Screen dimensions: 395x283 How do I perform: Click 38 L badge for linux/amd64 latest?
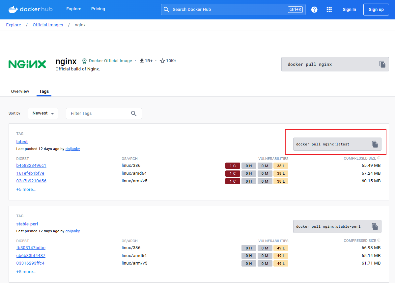281,173
